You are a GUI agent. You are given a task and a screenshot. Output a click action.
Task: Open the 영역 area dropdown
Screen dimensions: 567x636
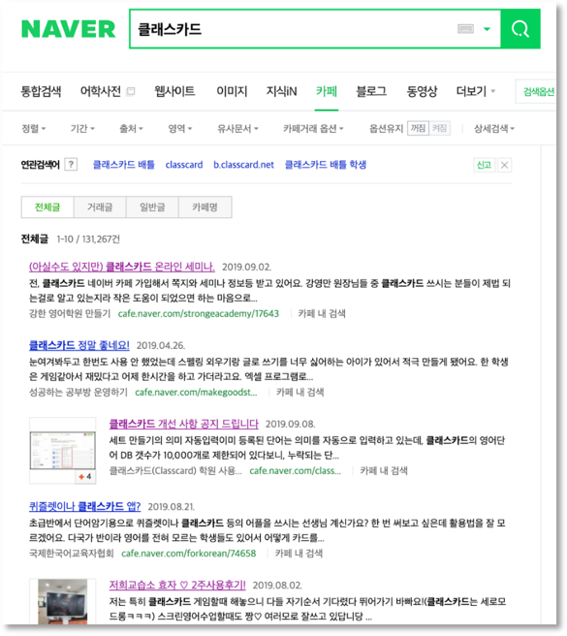pos(180,129)
